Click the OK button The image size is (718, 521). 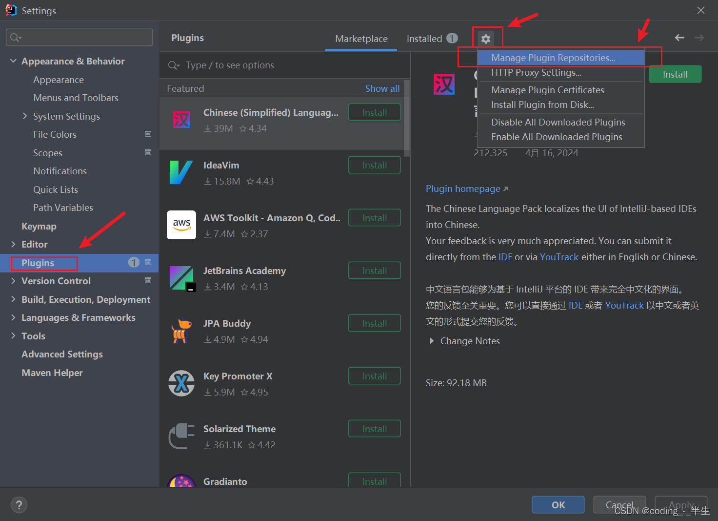click(x=558, y=505)
